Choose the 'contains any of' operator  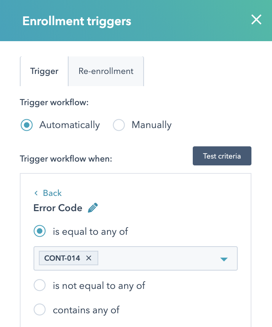40,309
